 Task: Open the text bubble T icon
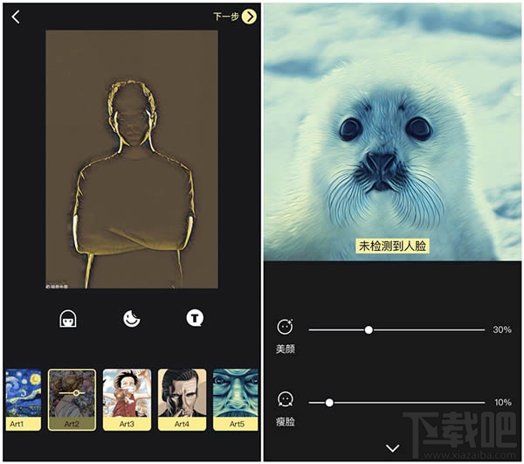click(x=195, y=317)
